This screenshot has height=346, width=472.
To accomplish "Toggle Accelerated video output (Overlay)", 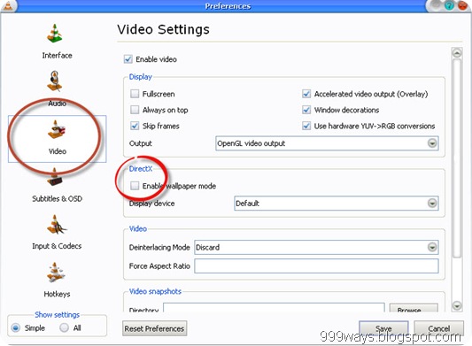I will pyautogui.click(x=306, y=94).
